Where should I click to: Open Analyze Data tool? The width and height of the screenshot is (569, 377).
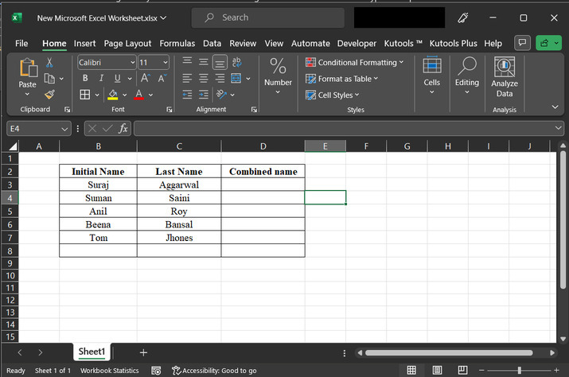504,77
